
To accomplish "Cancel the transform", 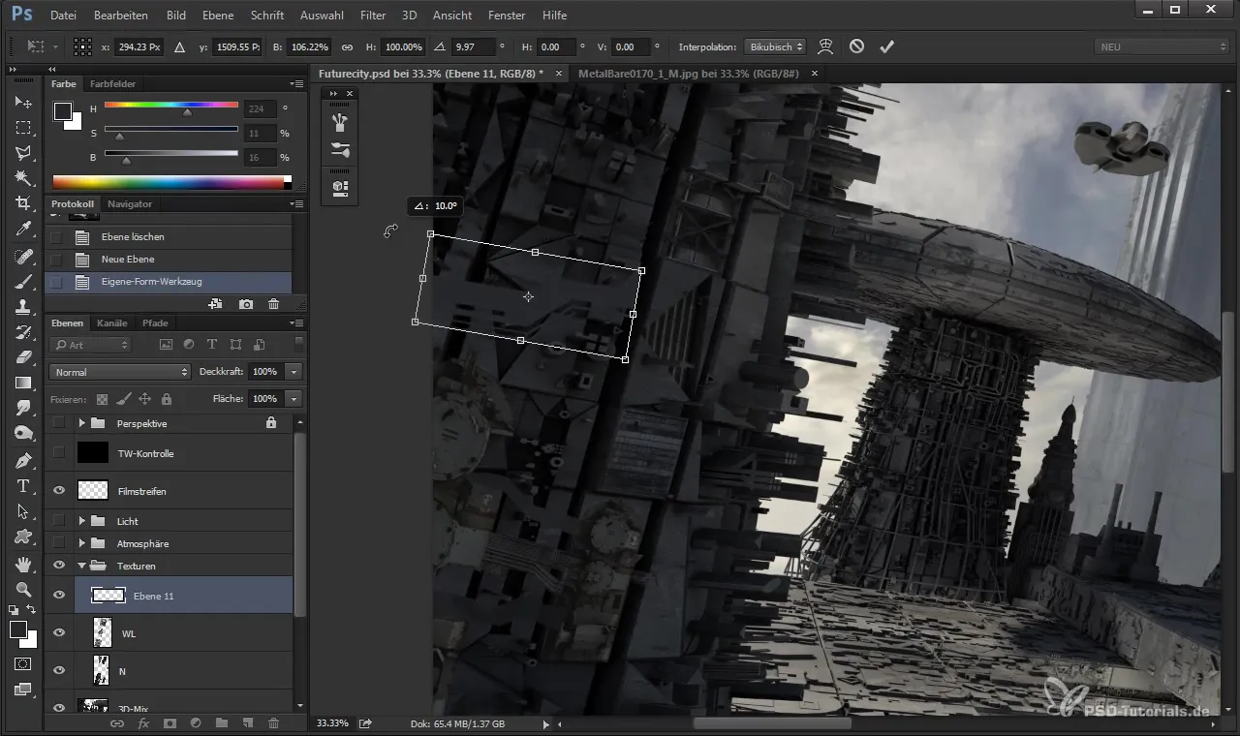I will tap(856, 46).
